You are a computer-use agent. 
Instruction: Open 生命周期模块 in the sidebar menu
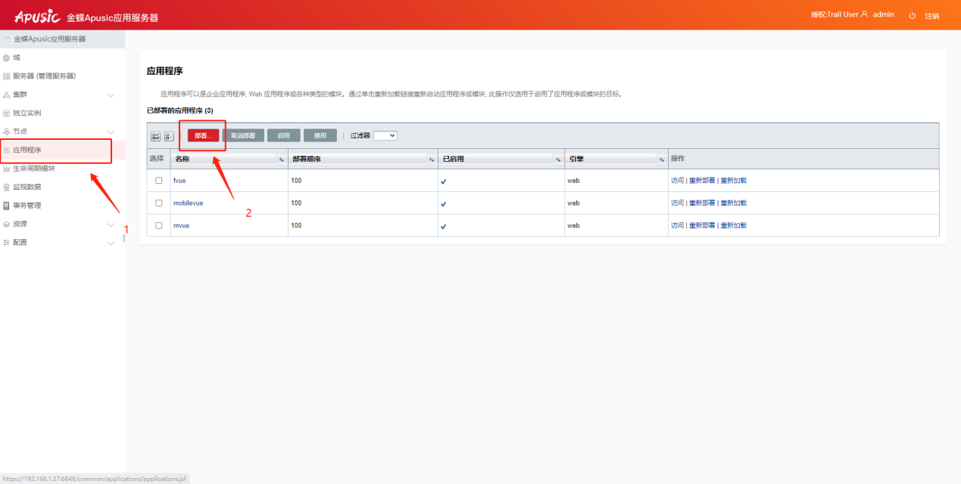coord(34,169)
